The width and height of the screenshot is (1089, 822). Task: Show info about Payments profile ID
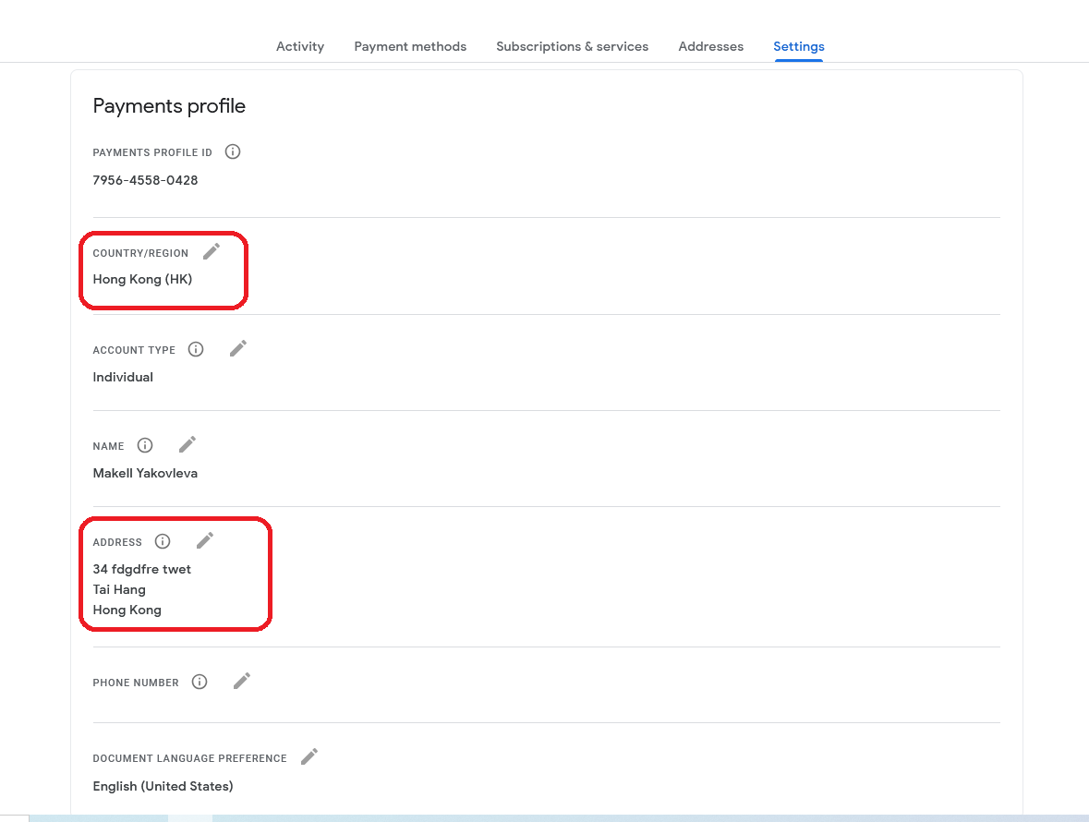coord(233,151)
